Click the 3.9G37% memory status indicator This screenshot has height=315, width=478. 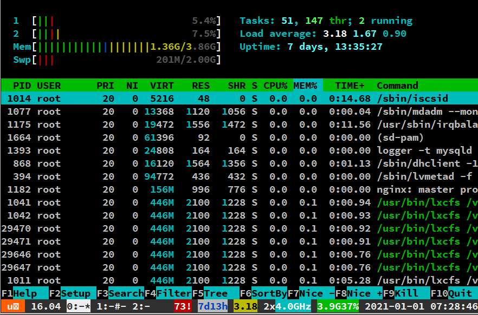(338, 306)
